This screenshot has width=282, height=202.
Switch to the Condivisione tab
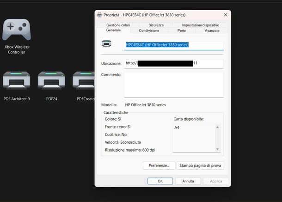149,31
